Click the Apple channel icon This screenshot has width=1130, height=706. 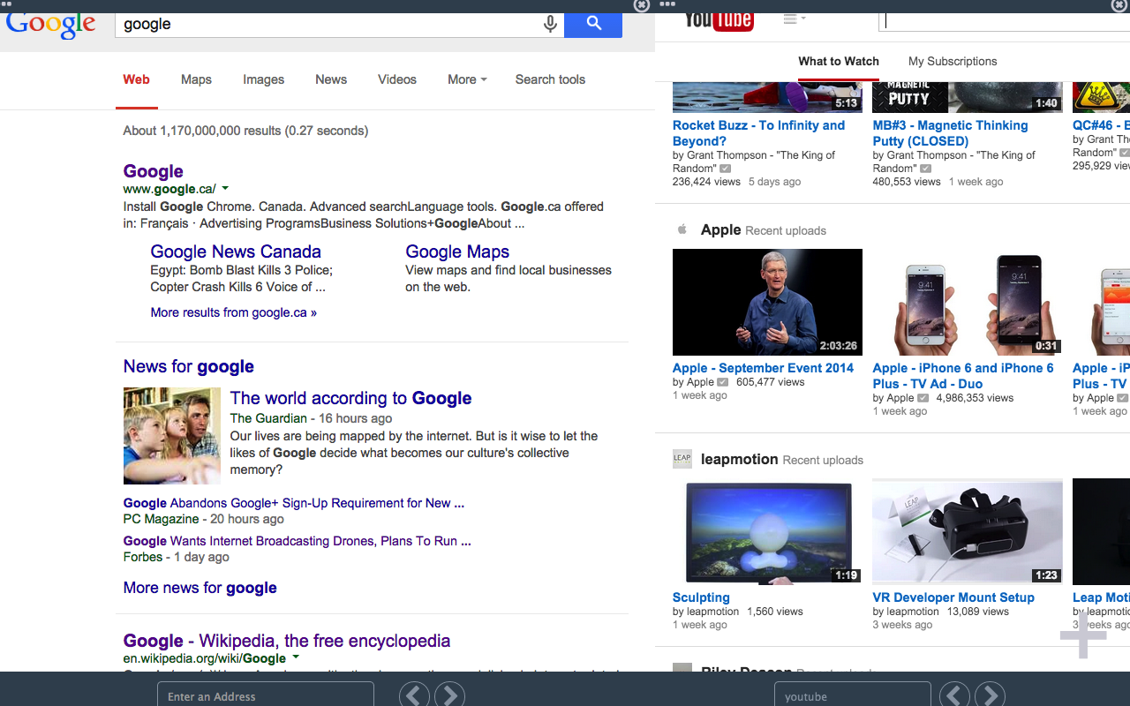click(x=682, y=229)
